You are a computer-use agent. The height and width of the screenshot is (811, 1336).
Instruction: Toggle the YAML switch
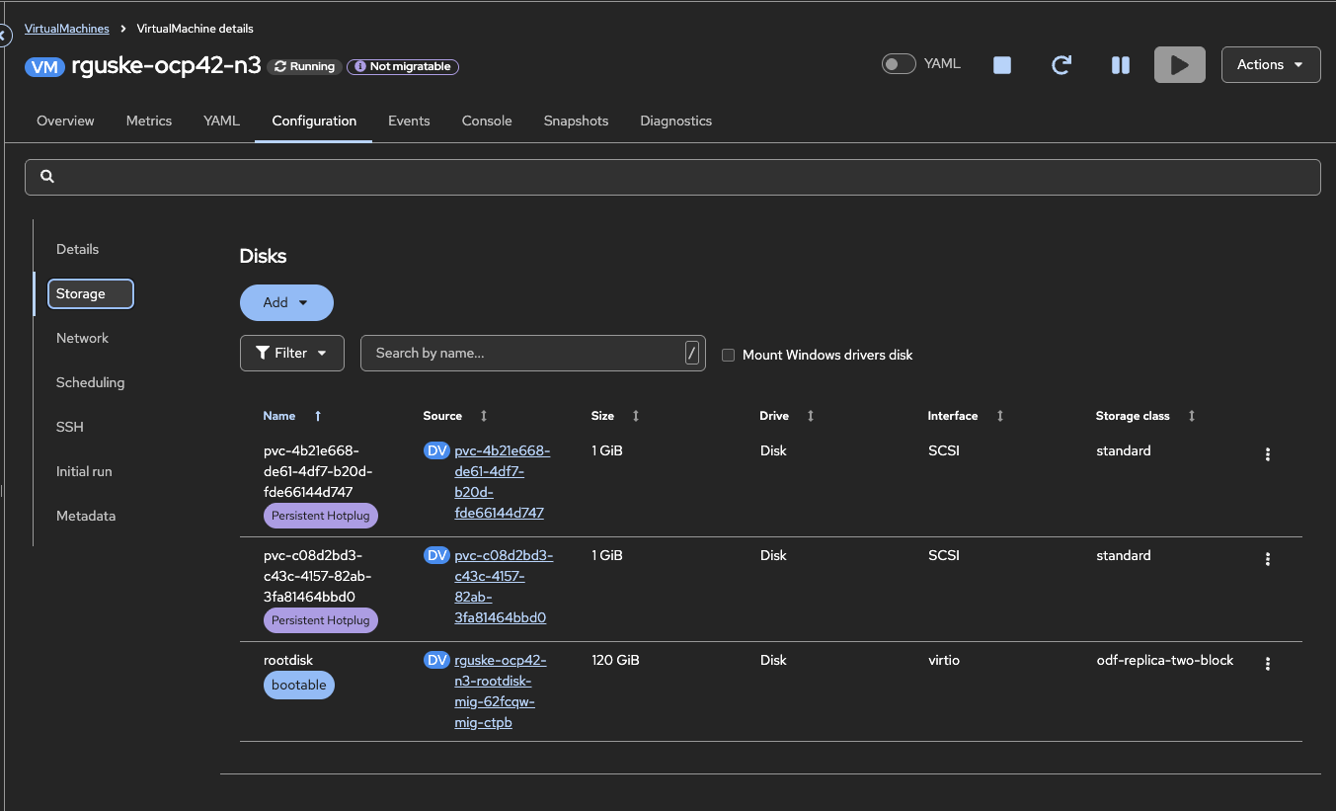coord(899,64)
